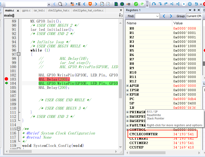Toggle pin on Registers 1 panel
205x157 pixels.
point(194,10)
